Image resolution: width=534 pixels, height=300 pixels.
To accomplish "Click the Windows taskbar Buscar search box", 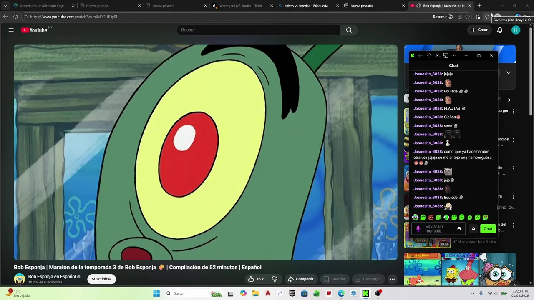I will pyautogui.click(x=194, y=293).
